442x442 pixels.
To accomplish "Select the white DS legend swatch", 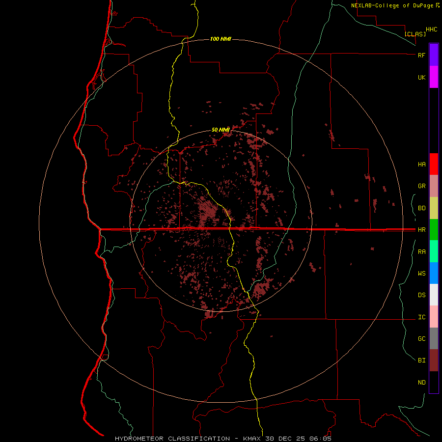I will [434, 295].
